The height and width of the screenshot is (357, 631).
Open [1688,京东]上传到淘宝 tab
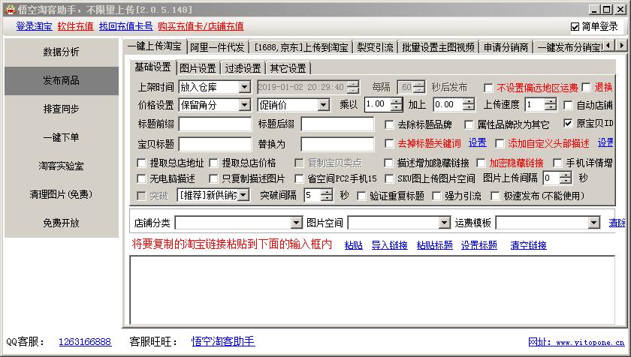[301, 47]
